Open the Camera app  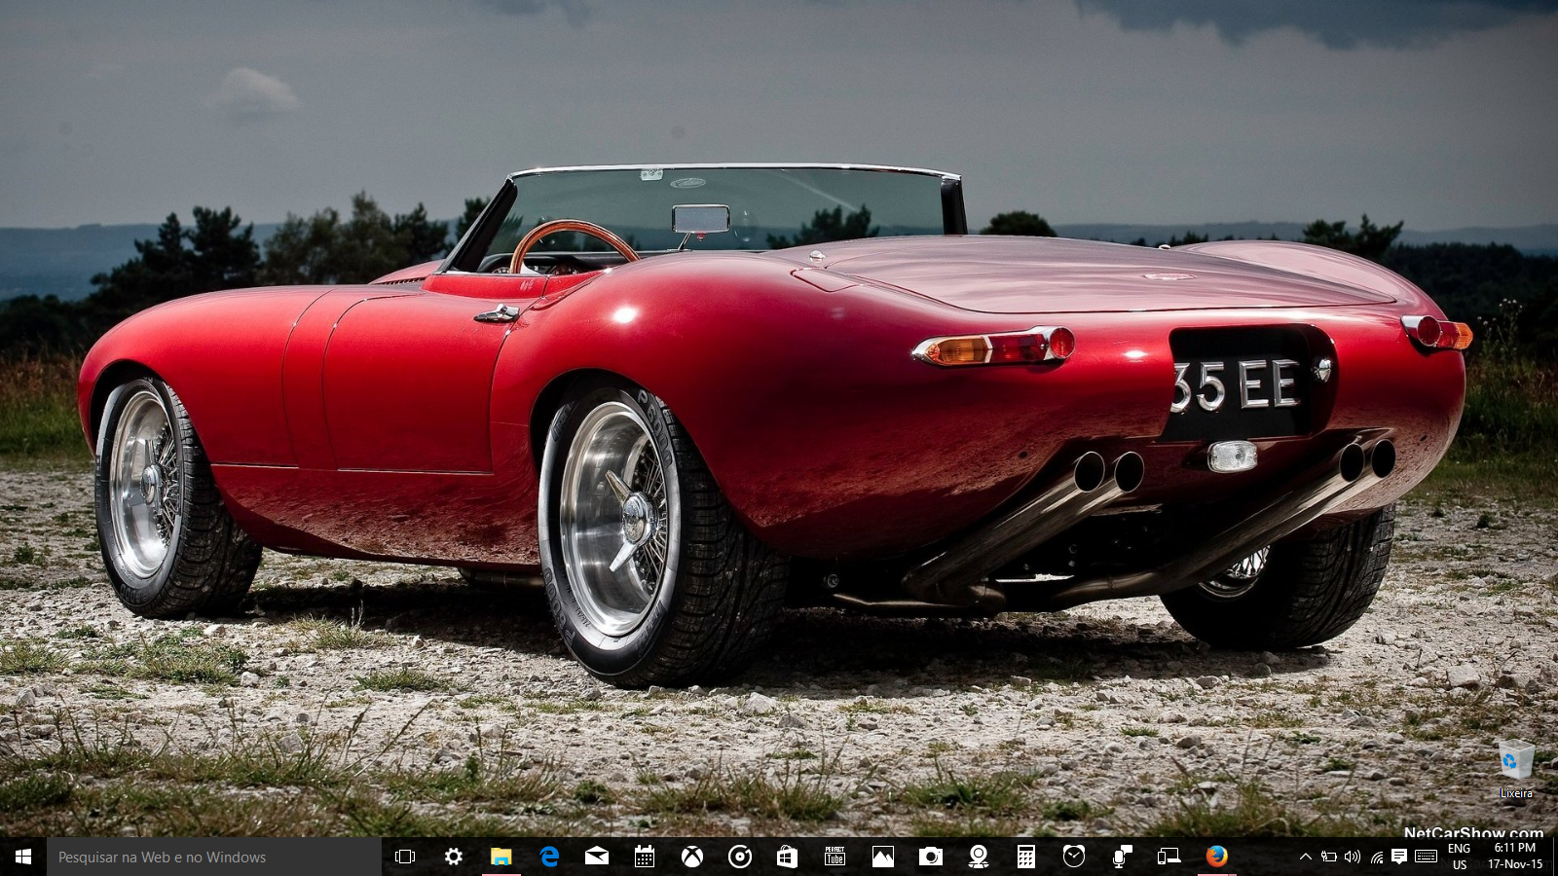tap(930, 857)
